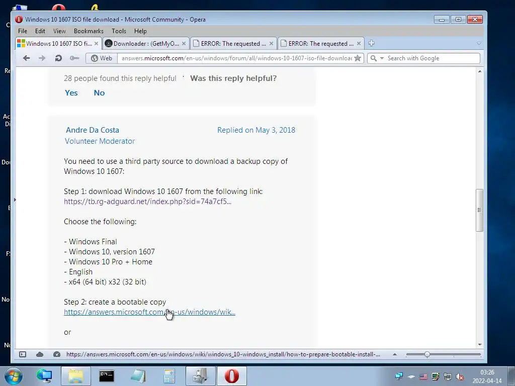
Task: Click the vertical scrollbar thumb
Action: coord(479,210)
